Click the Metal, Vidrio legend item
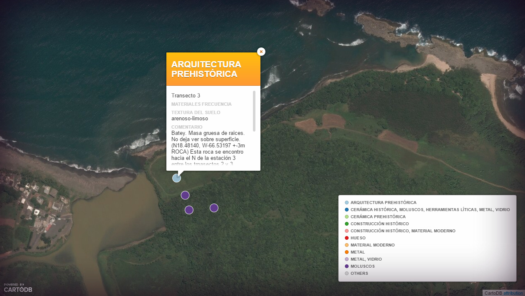This screenshot has width=525, height=296. click(366, 259)
